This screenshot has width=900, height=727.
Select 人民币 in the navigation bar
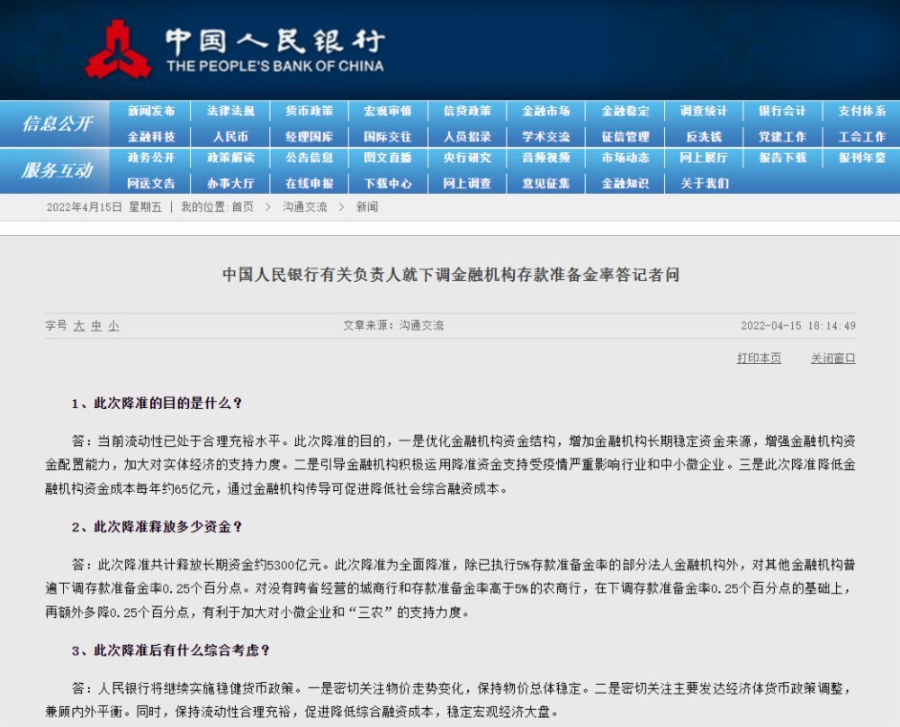[x=230, y=137]
